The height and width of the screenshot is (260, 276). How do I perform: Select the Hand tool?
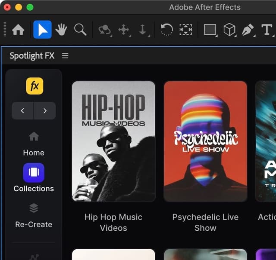(61, 30)
